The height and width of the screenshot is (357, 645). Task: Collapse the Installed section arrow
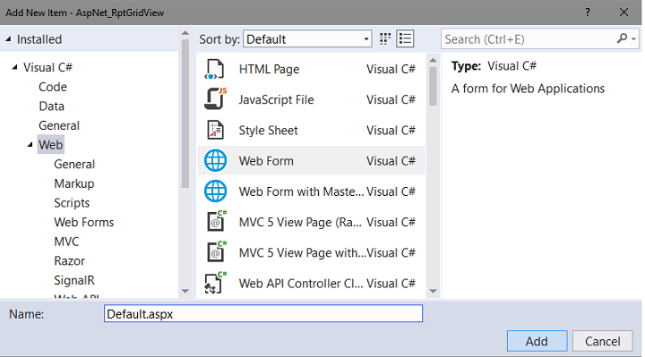click(x=8, y=39)
